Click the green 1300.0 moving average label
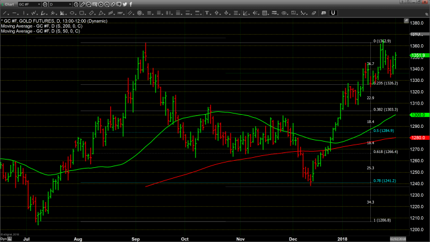The image size is (430, 242). pyautogui.click(x=419, y=115)
